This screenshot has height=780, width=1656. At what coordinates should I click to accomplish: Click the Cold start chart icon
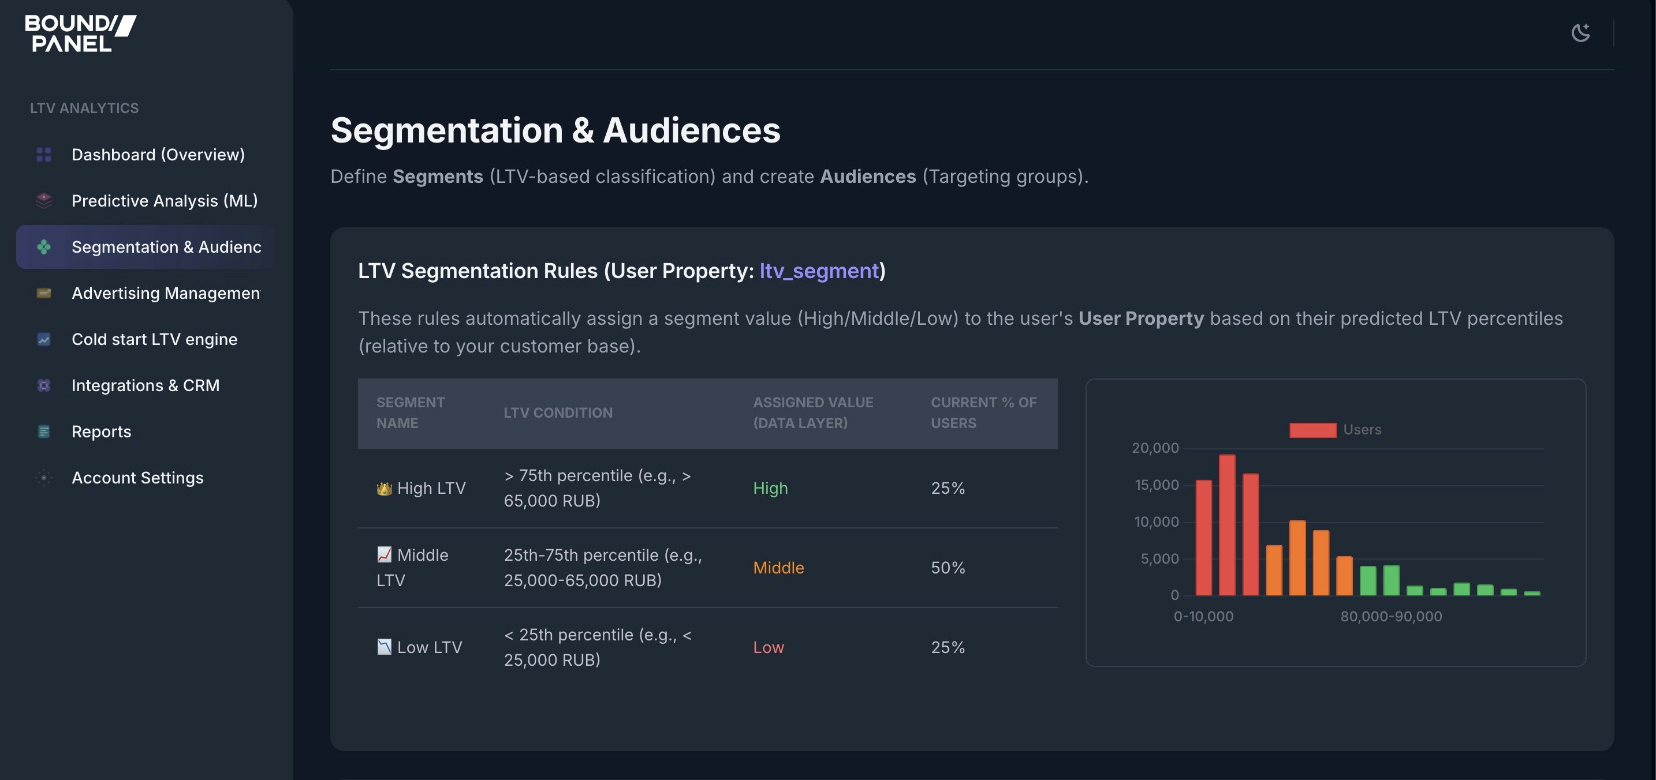(x=44, y=340)
